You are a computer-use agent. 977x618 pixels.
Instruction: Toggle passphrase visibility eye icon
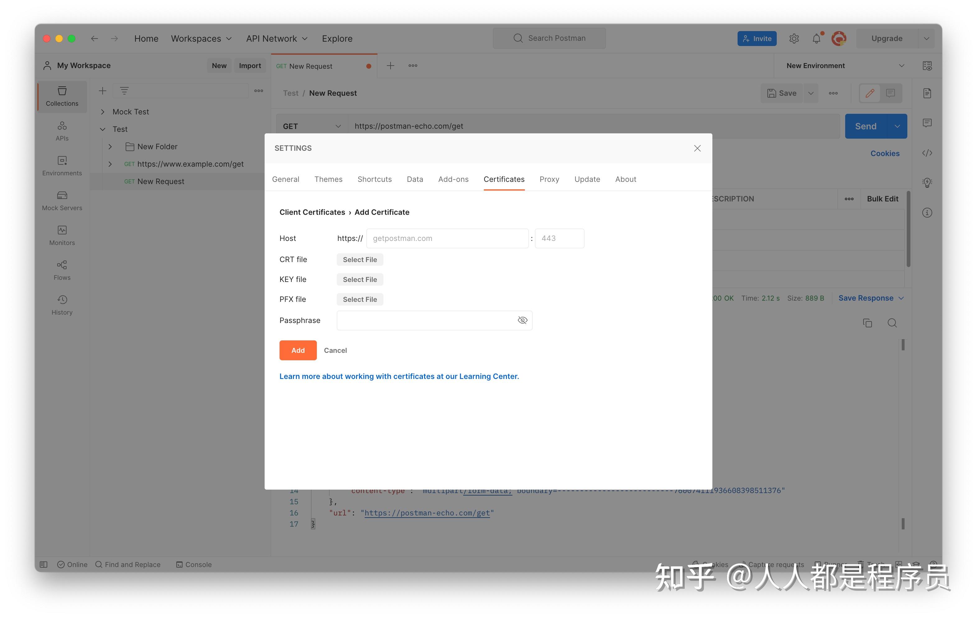click(x=522, y=321)
